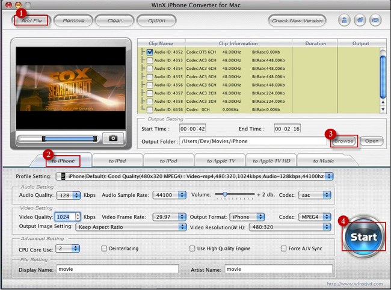Image resolution: width=391 pixels, height=290 pixels.
Task: Check the Audio ID 4357 checkbox
Action: 150,93
